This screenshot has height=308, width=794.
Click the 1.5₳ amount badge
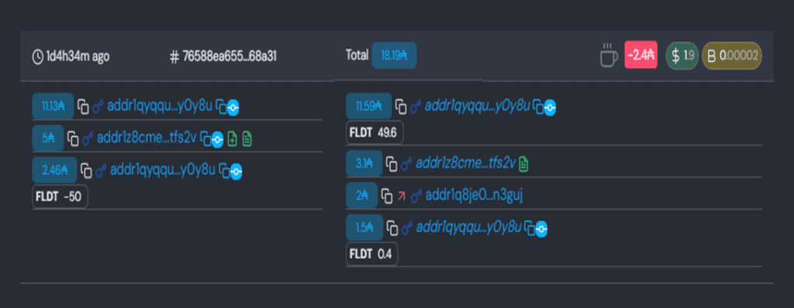[x=364, y=228]
